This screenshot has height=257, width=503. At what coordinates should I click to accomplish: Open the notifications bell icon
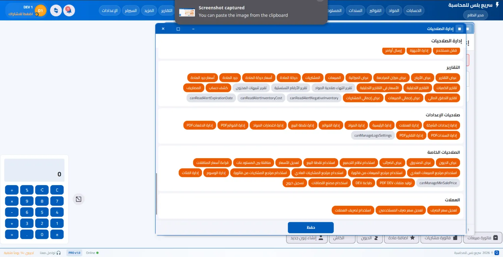69,10
